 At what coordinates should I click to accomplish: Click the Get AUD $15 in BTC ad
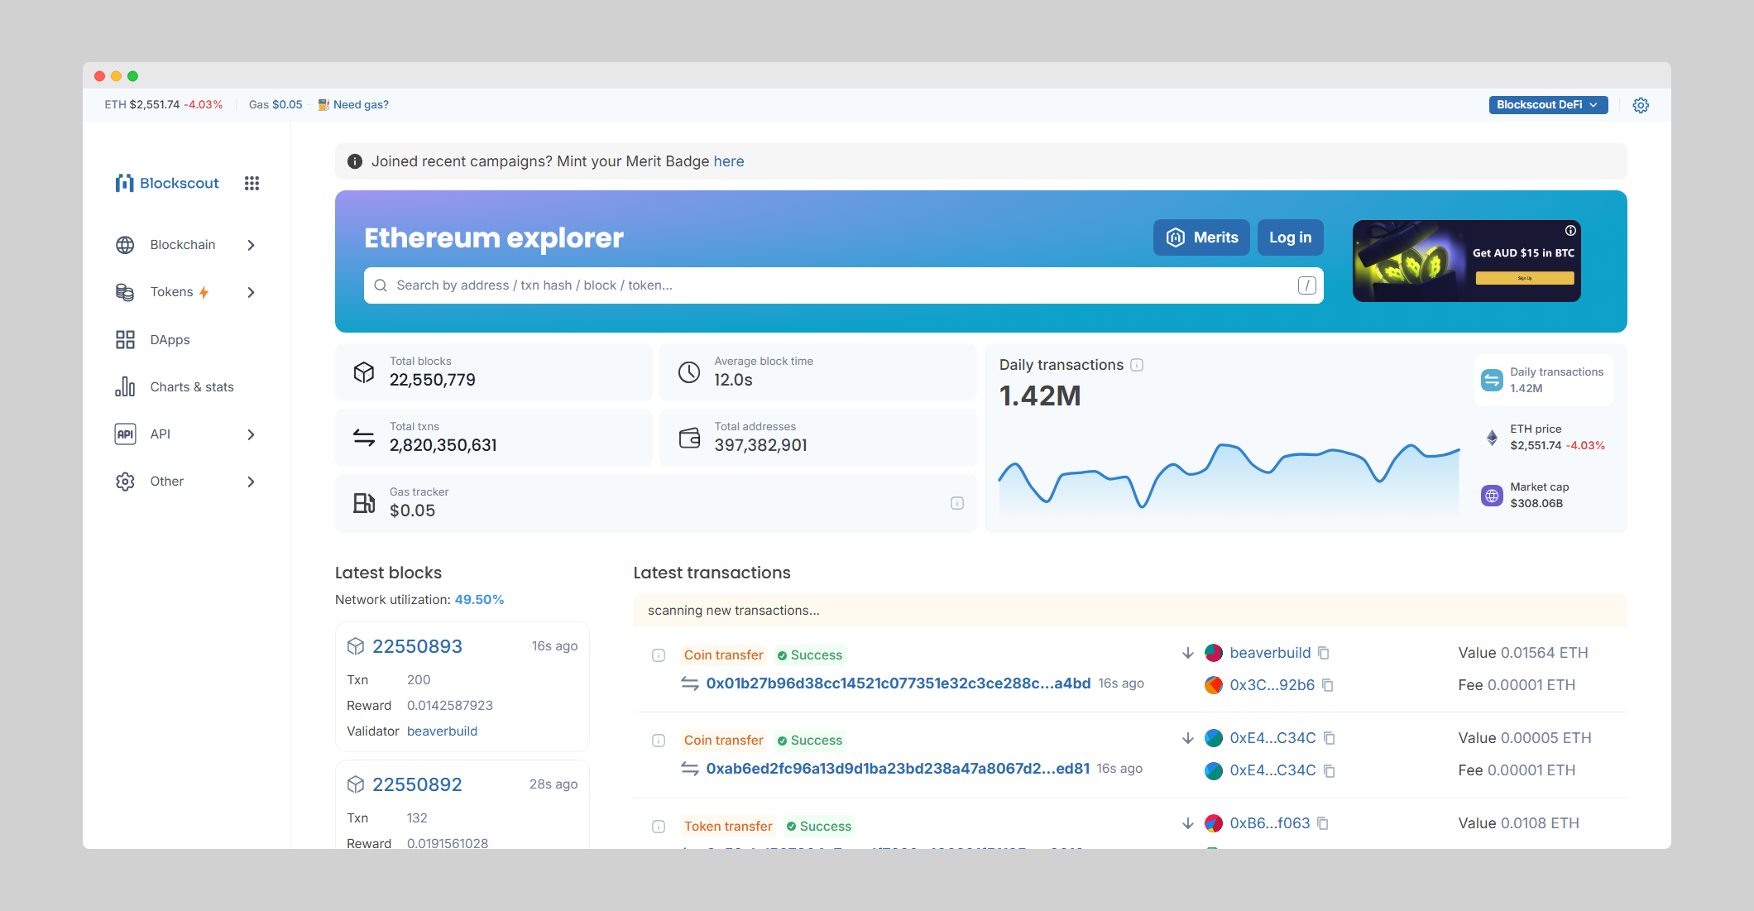tap(1466, 261)
